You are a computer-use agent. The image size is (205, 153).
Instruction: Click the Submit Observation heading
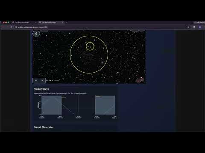(44, 127)
